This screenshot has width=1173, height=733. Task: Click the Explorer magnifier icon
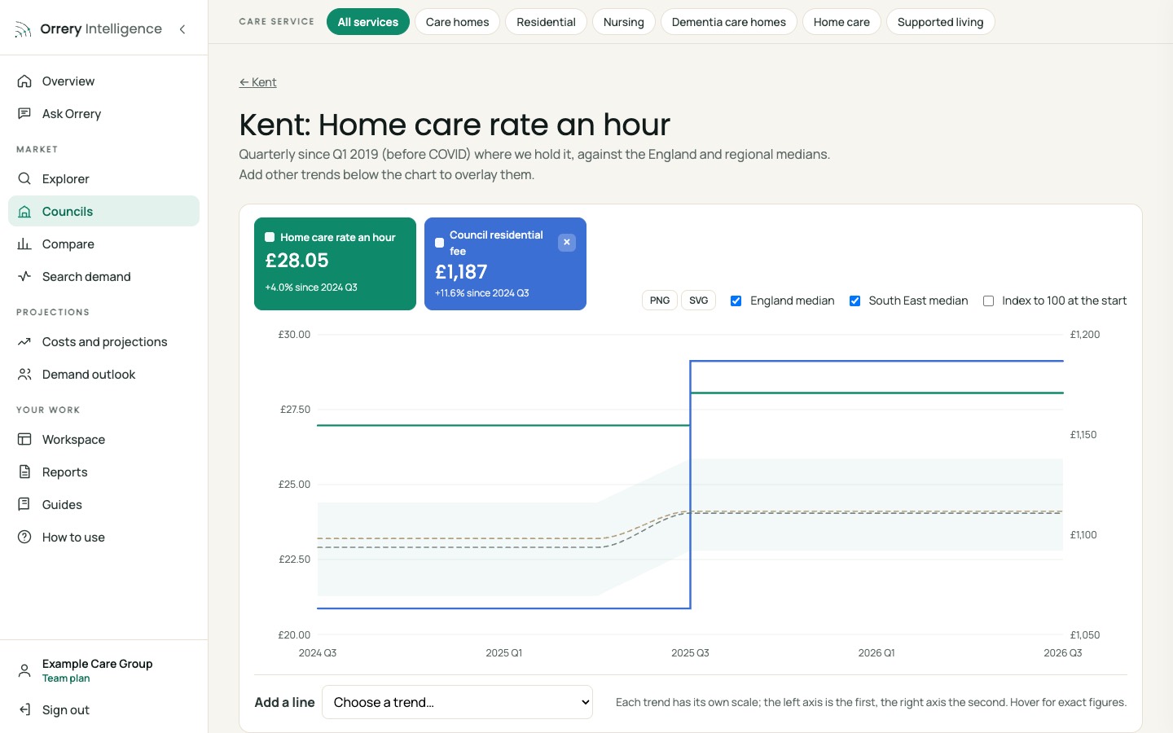pos(24,179)
